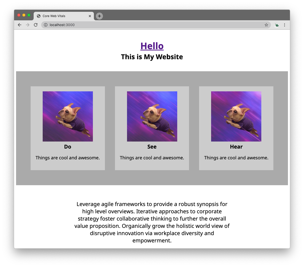Close the Core Web Vitals tab
The width and height of the screenshot is (304, 267).
[90, 16]
